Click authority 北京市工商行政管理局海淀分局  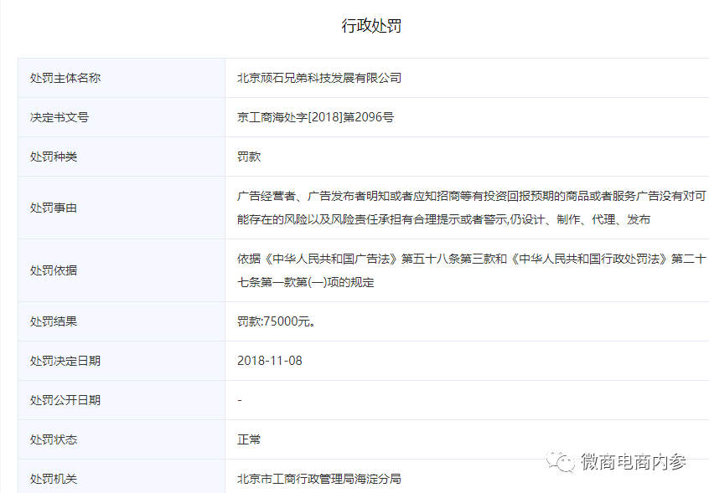tap(318, 478)
